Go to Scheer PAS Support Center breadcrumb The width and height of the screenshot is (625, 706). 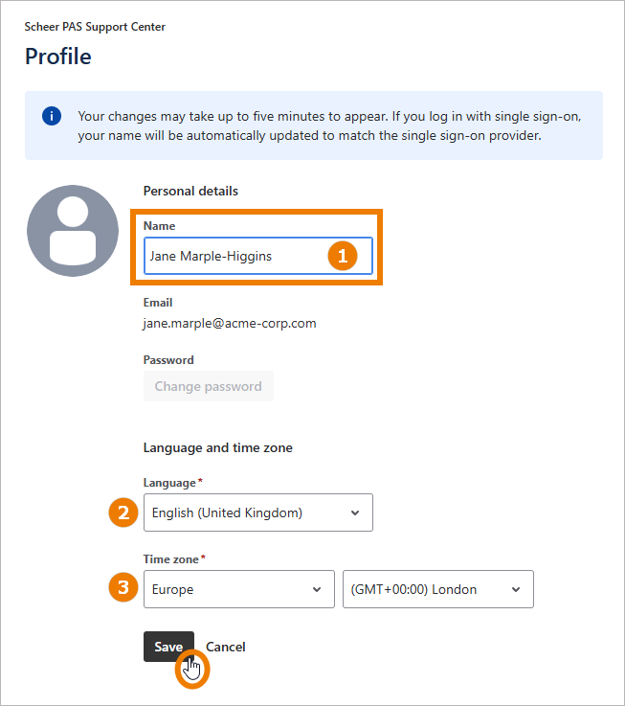(95, 27)
